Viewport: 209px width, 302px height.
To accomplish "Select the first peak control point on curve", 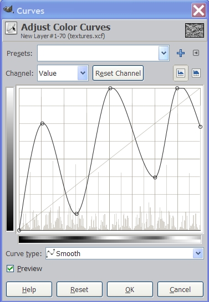I will click(x=43, y=123).
